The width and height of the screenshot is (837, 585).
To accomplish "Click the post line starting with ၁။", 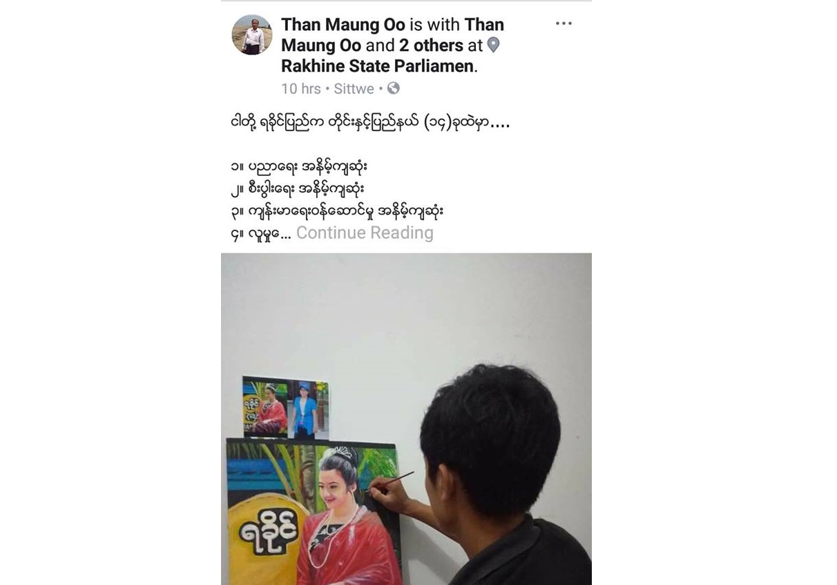I will 300,167.
